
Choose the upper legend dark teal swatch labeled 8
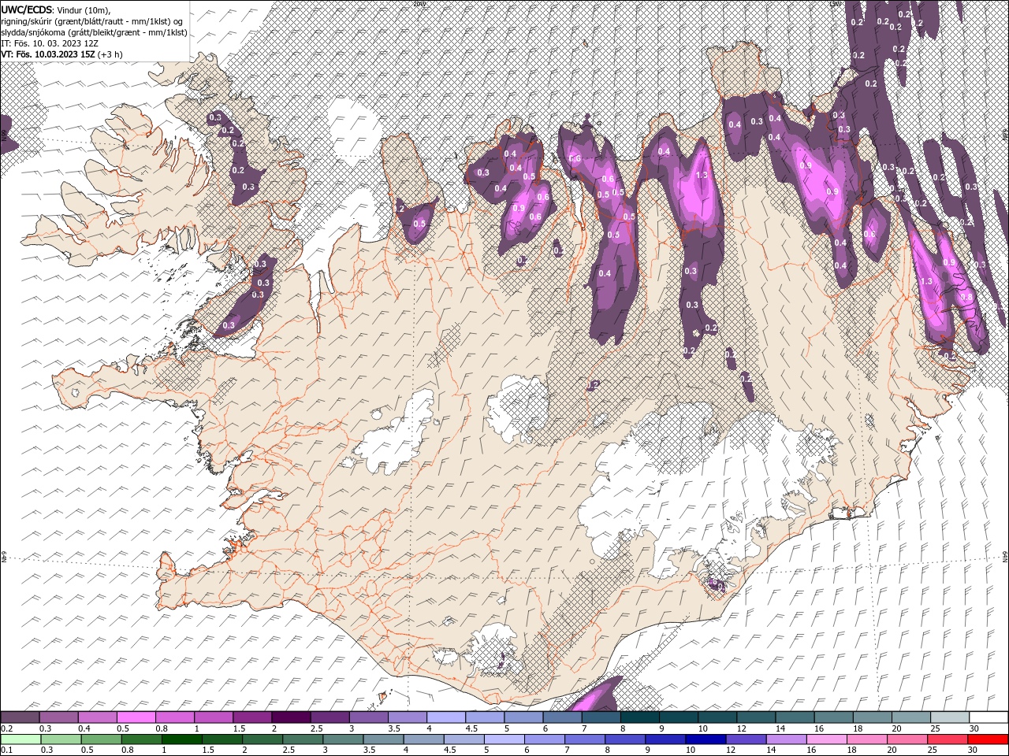(639, 717)
